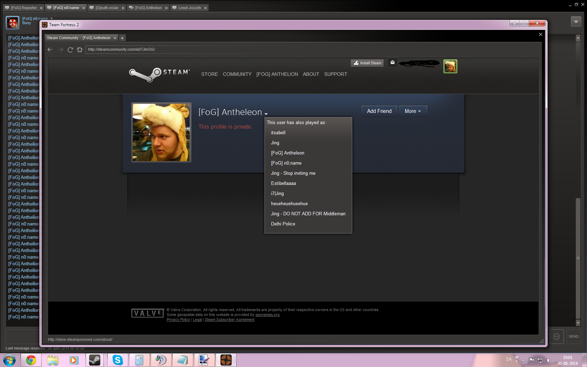Image resolution: width=587 pixels, height=367 pixels.
Task: Click the Steam logo in header
Action: coord(160,74)
